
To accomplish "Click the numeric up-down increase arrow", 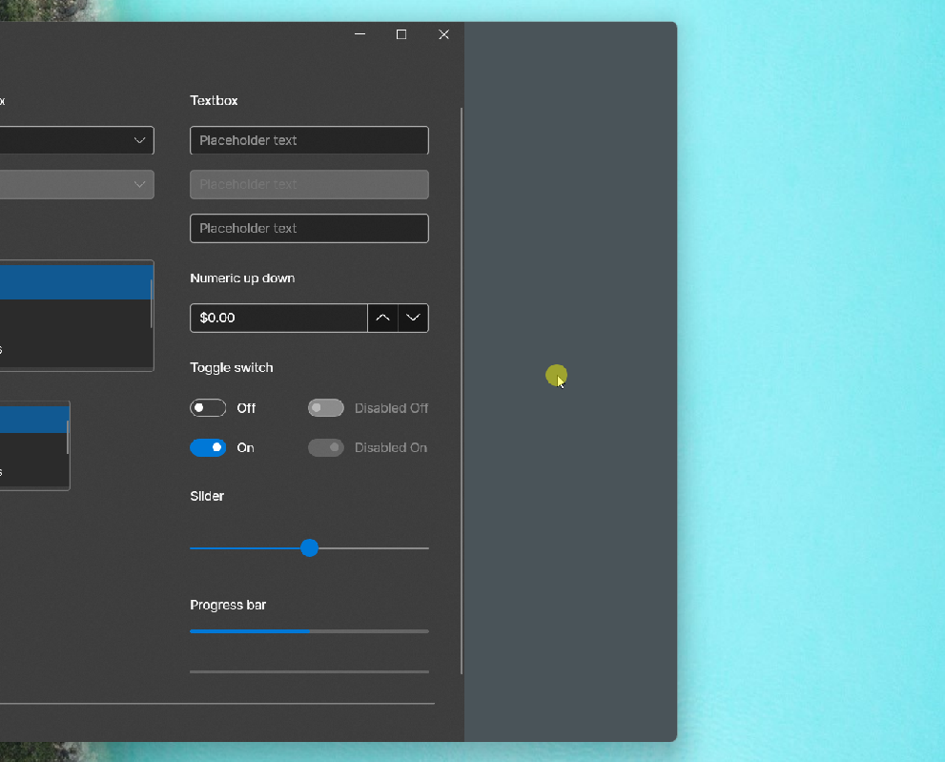I will pos(382,318).
